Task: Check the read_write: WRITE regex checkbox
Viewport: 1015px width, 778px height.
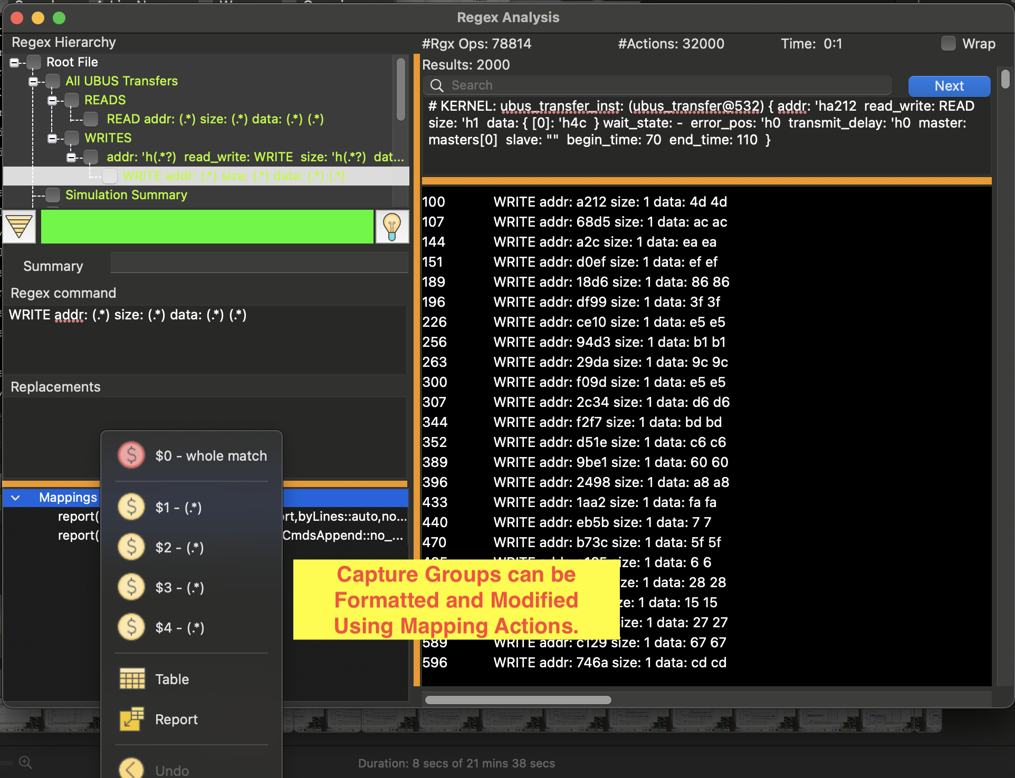Action: [x=91, y=157]
